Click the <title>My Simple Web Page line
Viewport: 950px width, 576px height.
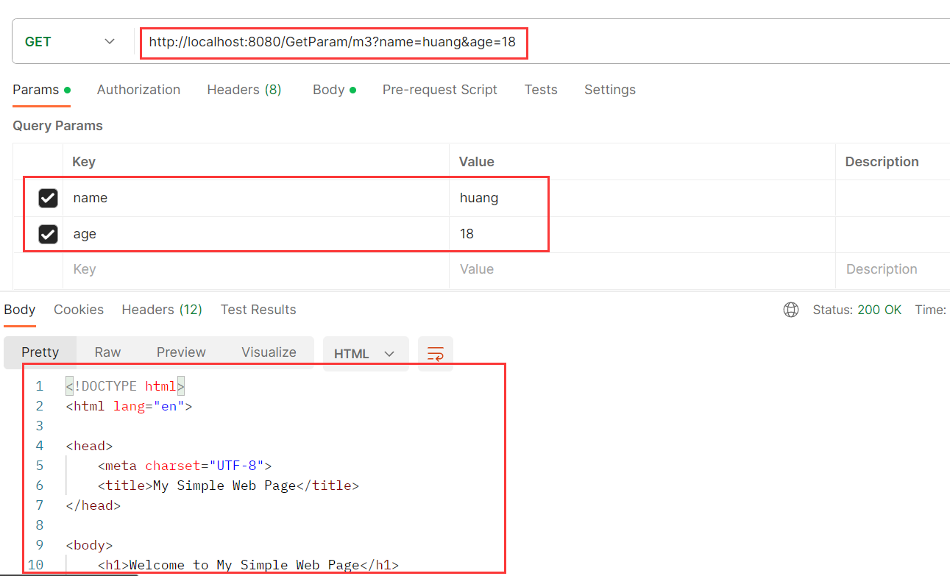click(228, 486)
